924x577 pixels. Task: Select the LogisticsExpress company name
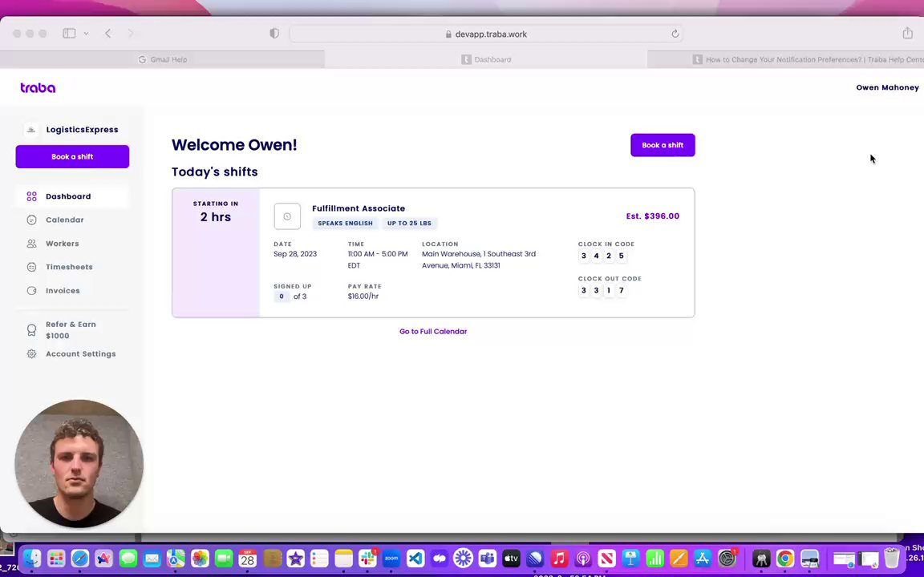click(83, 130)
